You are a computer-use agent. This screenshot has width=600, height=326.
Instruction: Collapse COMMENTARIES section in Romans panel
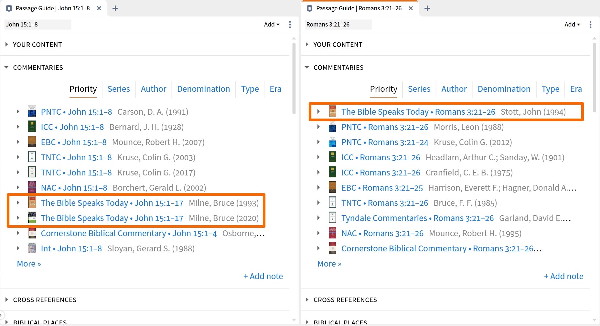[x=307, y=67]
